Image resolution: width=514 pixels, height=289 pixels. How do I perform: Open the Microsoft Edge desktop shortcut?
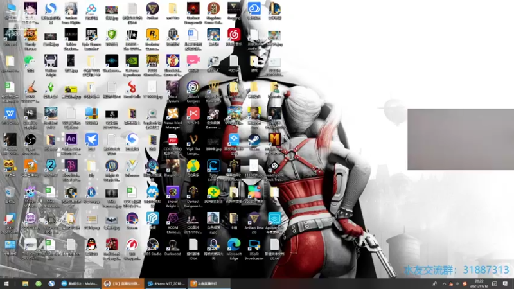point(234,245)
